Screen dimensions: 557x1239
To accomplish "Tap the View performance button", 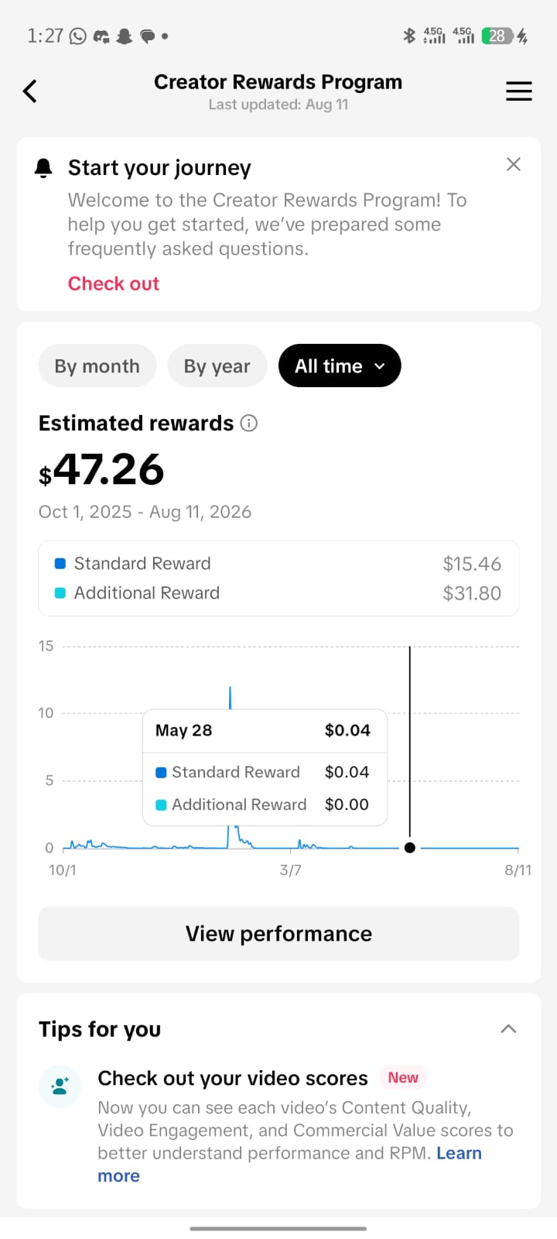I will coord(278,934).
